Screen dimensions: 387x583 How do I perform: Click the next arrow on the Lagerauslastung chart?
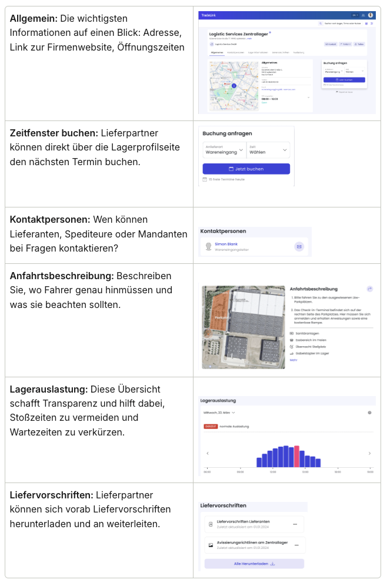pos(369,453)
